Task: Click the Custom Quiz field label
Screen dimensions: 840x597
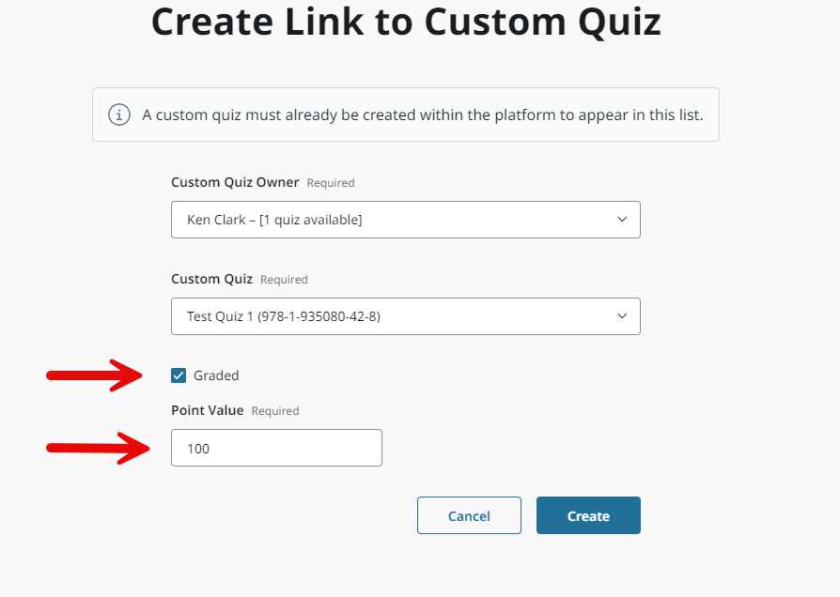Action: point(211,279)
